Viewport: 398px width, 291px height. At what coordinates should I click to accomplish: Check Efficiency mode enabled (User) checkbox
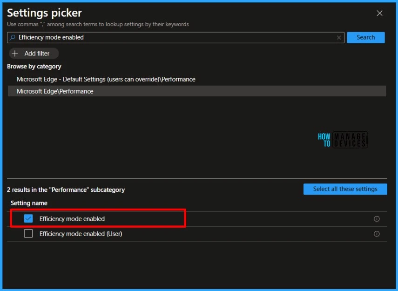(x=28, y=234)
